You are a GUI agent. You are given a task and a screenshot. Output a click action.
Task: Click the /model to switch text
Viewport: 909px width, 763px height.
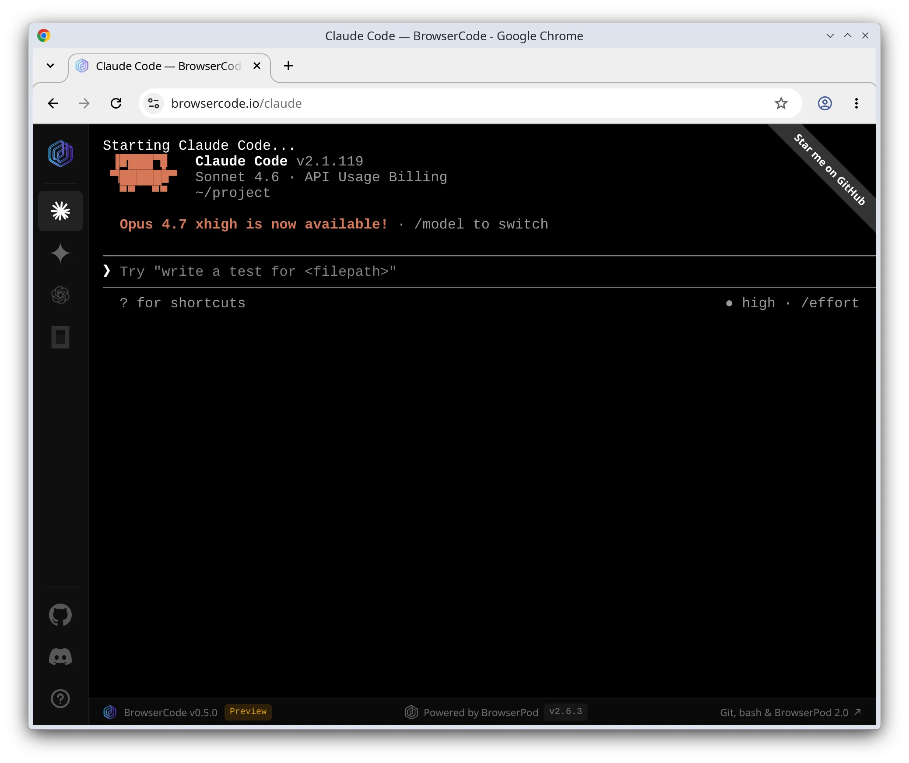click(481, 224)
